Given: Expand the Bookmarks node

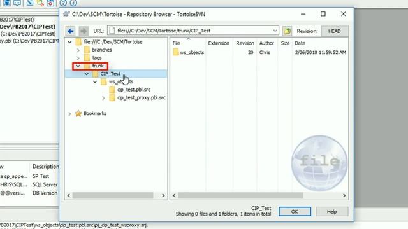Looking at the screenshot, I should tap(69, 114).
